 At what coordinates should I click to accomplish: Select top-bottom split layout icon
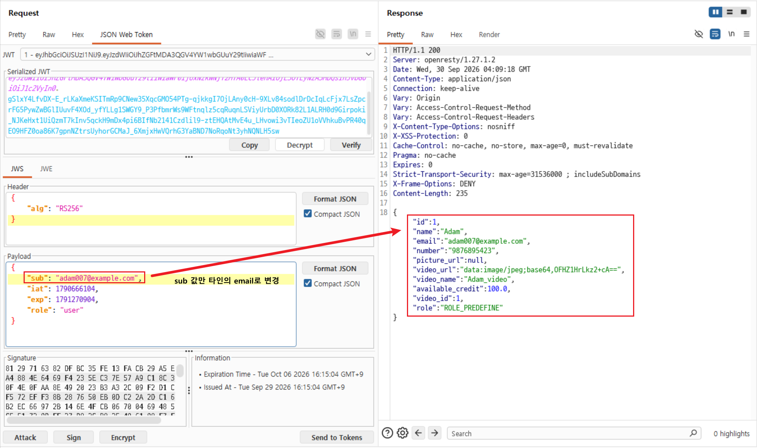pyautogui.click(x=730, y=12)
